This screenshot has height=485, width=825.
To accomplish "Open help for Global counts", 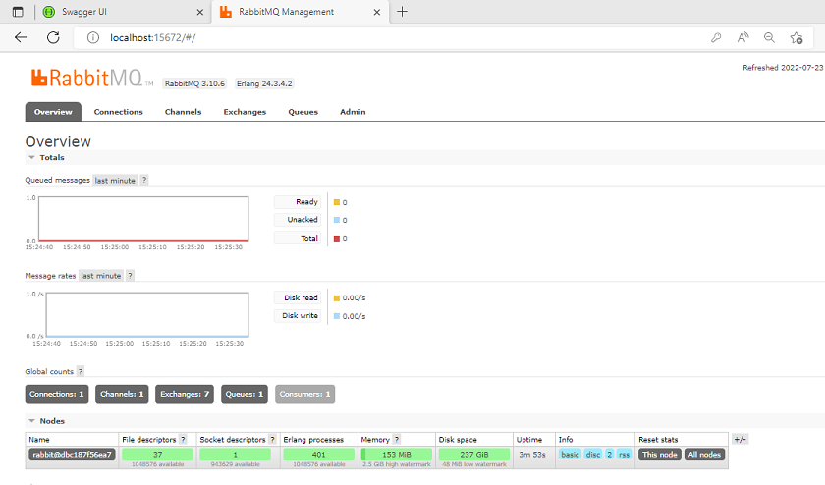I will (x=81, y=371).
